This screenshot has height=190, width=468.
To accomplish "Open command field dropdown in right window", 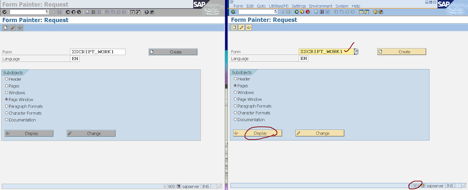I will coord(276,12).
